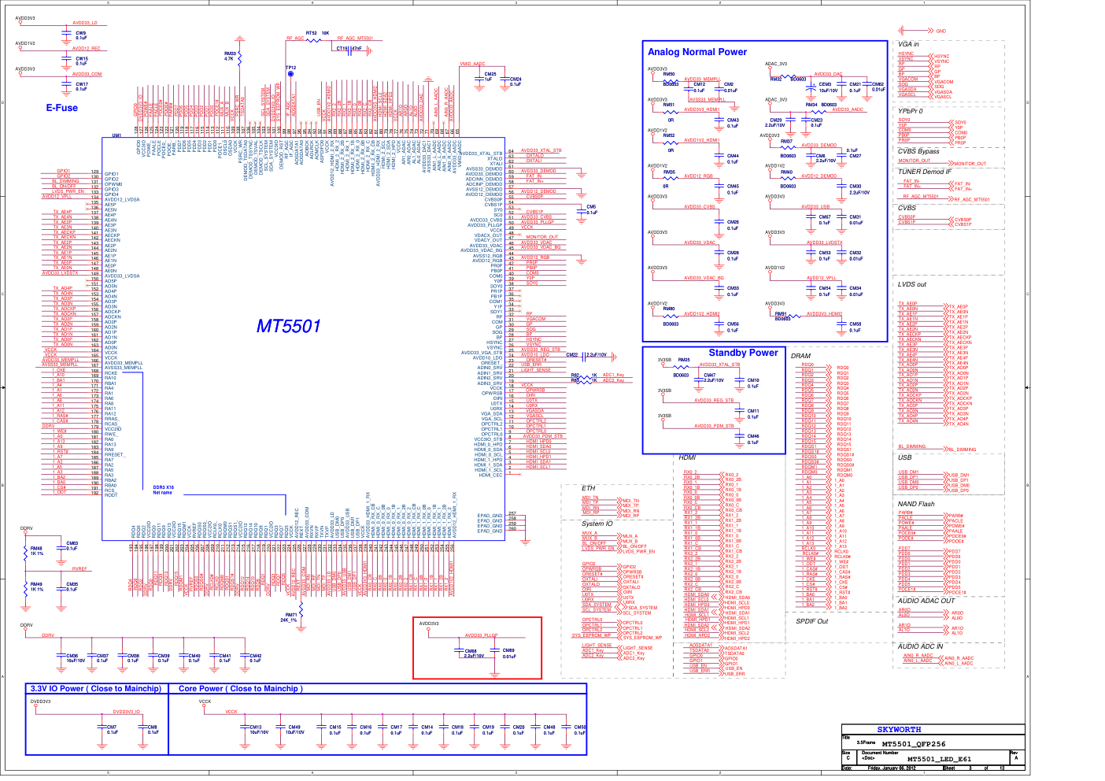The height and width of the screenshot is (781, 1105).
Task: Click the HDMI signal list heading
Action: pos(687,457)
